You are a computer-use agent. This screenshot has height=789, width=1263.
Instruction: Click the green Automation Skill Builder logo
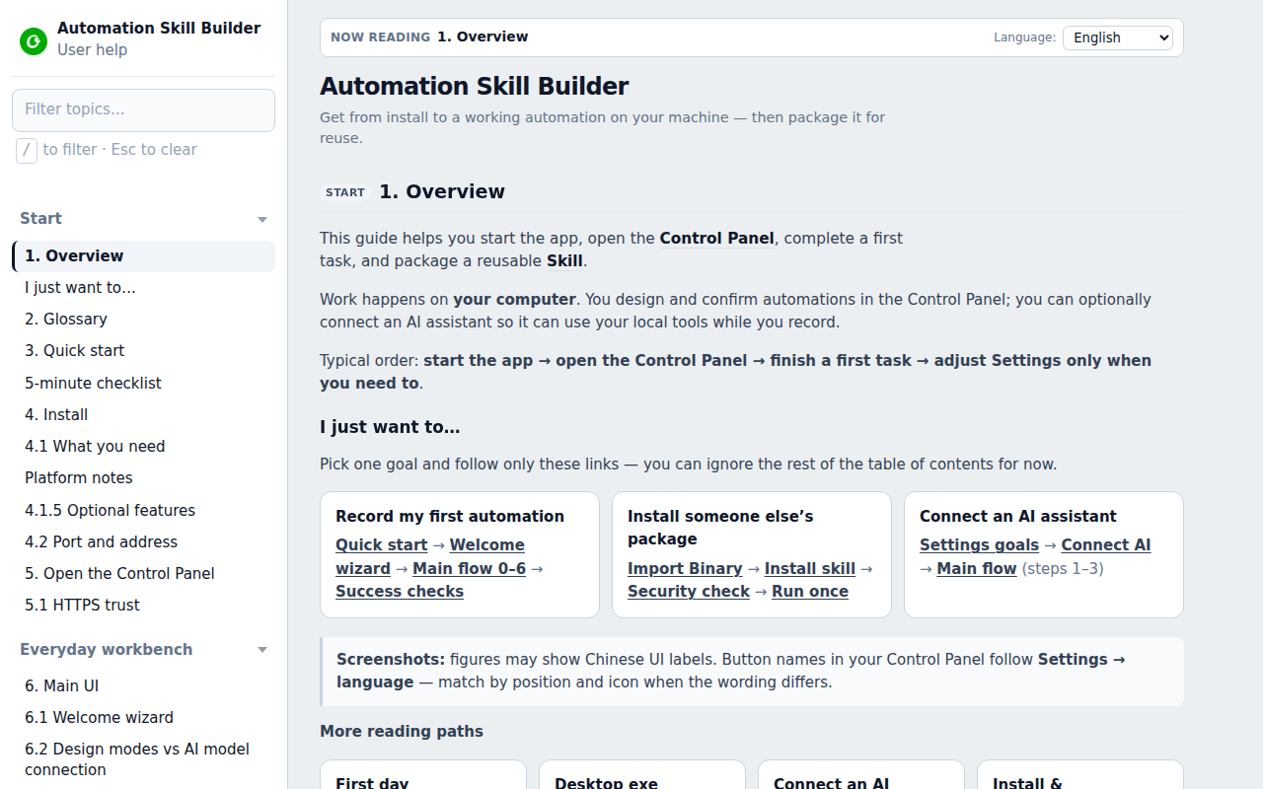point(34,40)
